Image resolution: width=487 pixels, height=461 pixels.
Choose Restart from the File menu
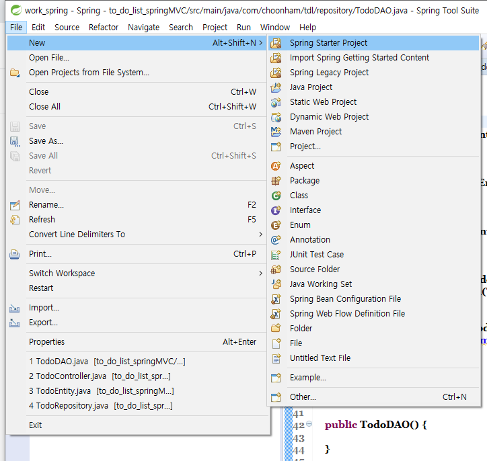[x=137, y=288]
